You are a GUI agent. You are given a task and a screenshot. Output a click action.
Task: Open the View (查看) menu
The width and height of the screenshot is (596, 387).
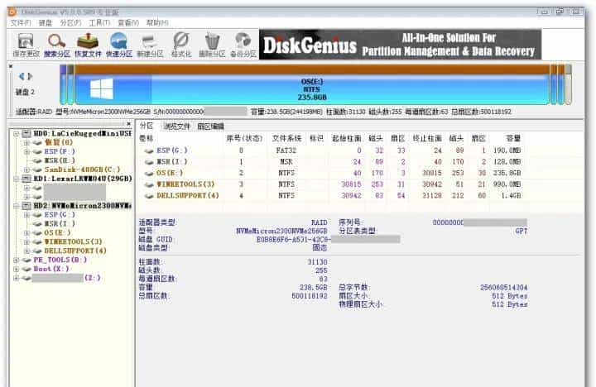[128, 23]
